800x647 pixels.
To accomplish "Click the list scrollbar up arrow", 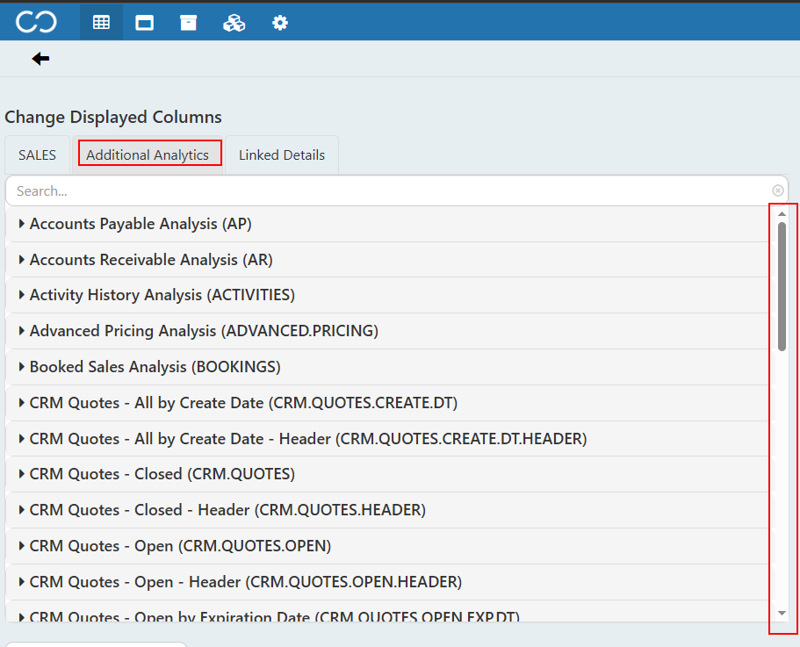I will (782, 214).
